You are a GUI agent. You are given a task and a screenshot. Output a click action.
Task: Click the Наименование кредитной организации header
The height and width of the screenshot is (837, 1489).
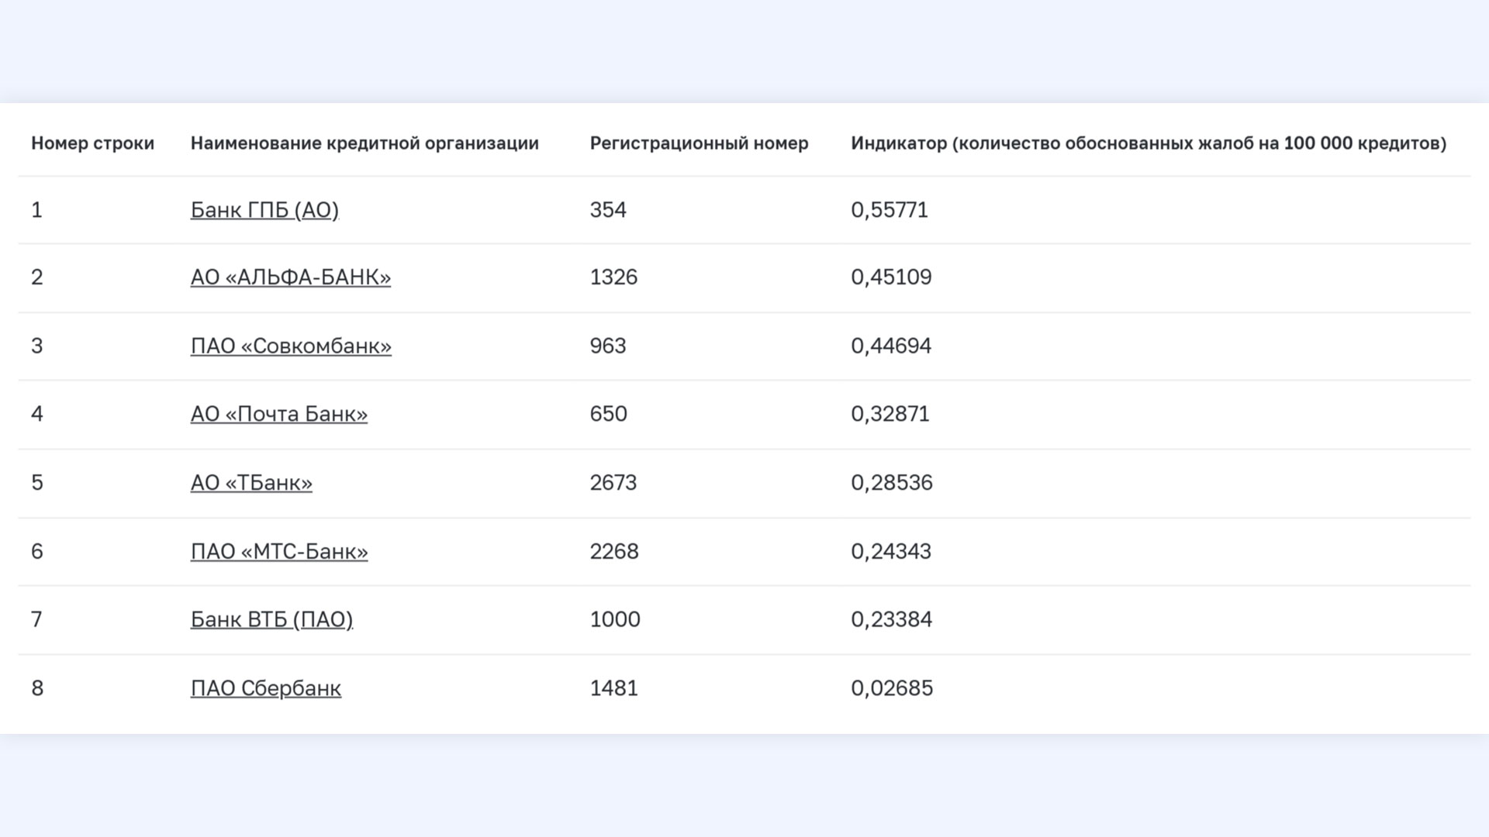tap(364, 143)
